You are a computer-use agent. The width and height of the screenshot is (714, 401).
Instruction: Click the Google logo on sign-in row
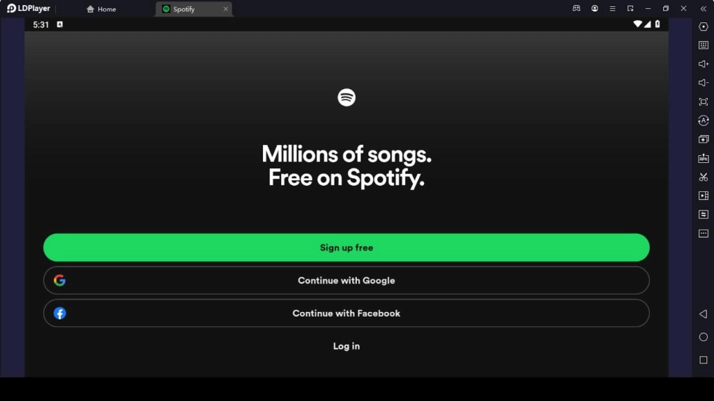[60, 280]
